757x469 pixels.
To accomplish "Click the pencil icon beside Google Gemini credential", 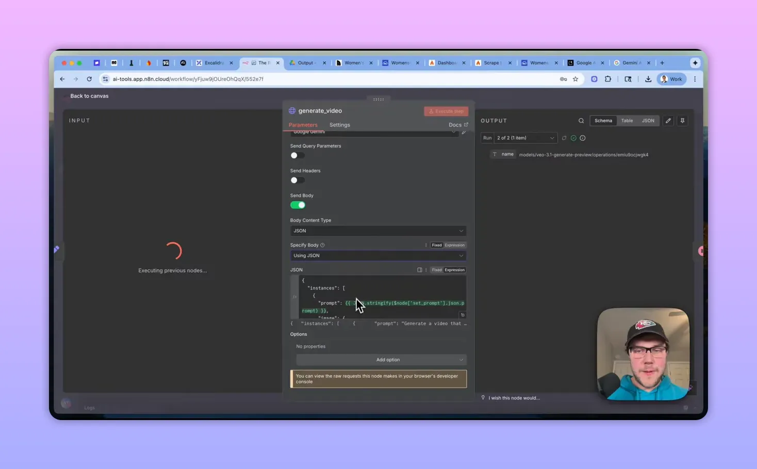I will coord(464,132).
